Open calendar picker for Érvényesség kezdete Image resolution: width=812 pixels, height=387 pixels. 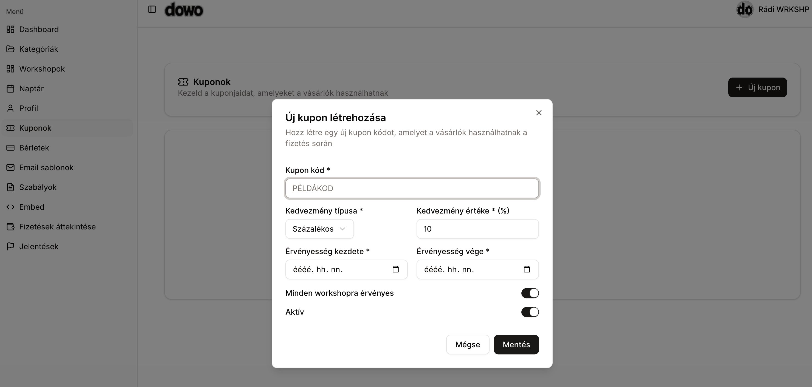pyautogui.click(x=396, y=269)
